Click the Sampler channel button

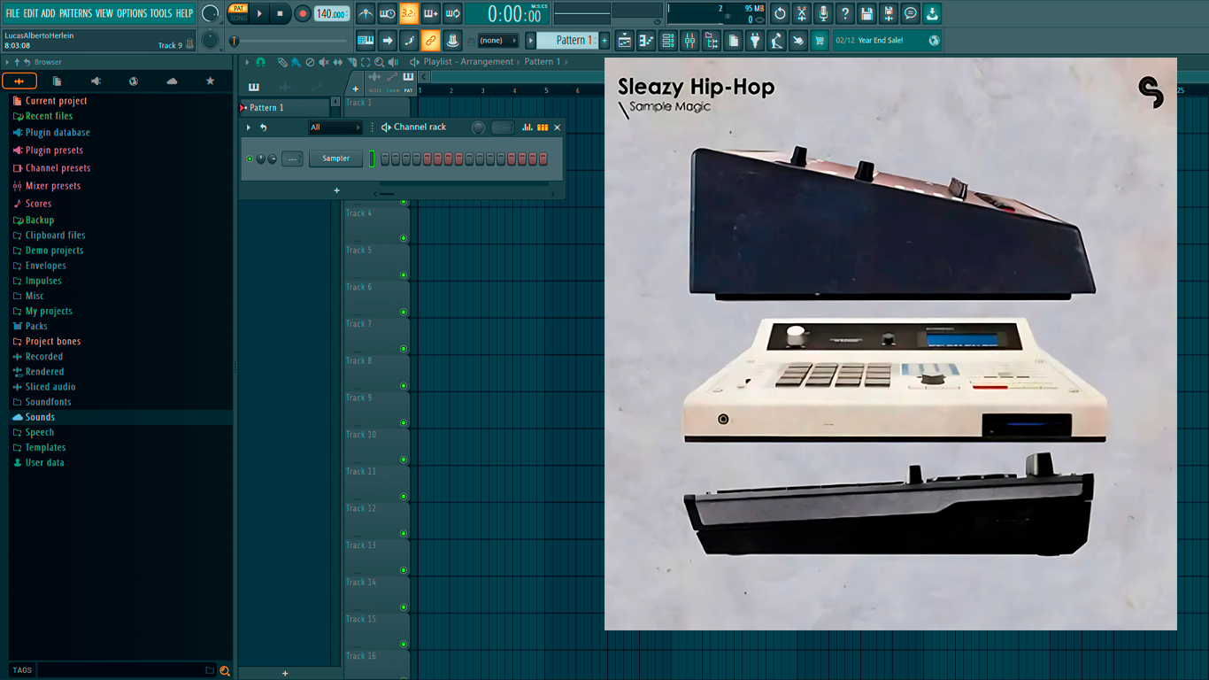pos(335,158)
